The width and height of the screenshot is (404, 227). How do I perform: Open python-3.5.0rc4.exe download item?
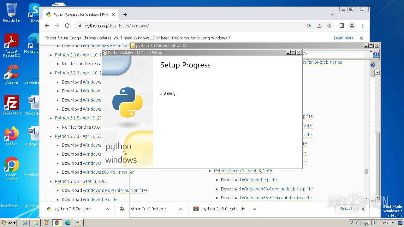tap(73, 209)
